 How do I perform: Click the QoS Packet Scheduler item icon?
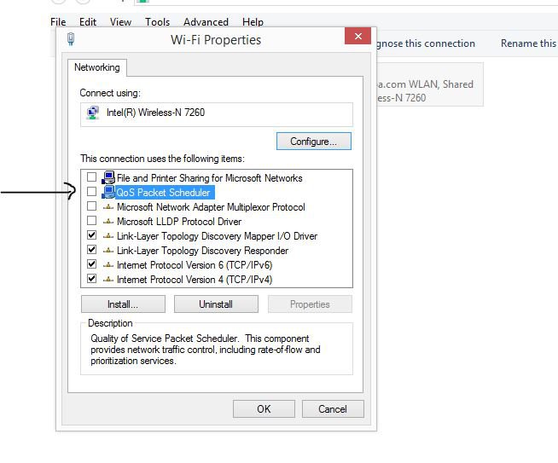point(108,192)
